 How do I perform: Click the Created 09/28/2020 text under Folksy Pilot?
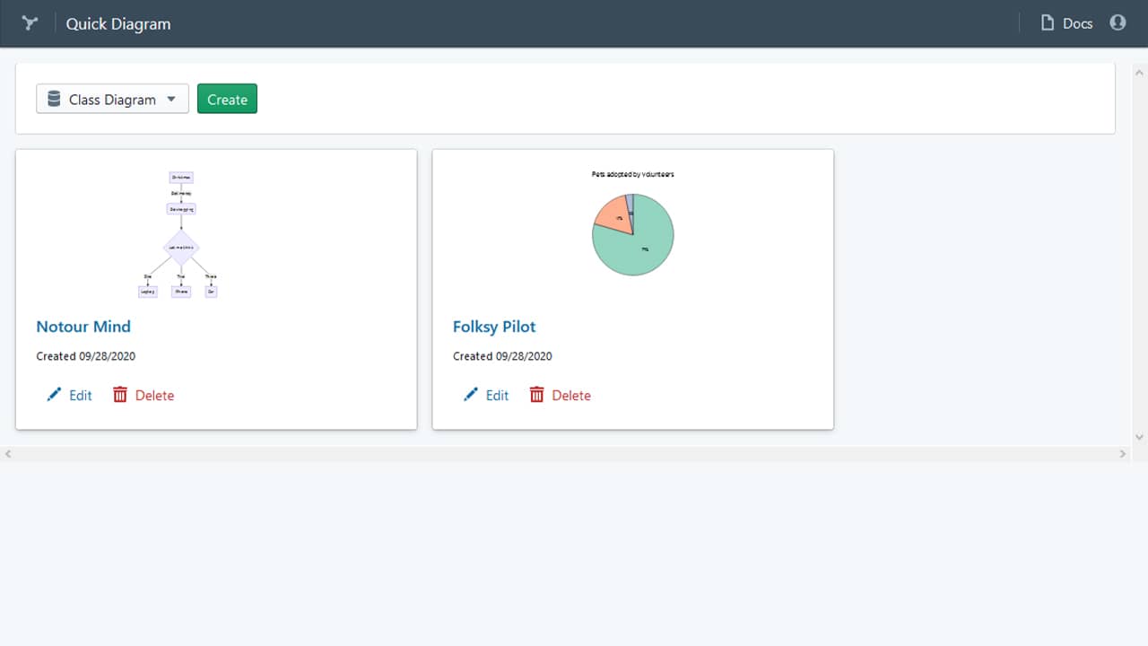pos(502,356)
